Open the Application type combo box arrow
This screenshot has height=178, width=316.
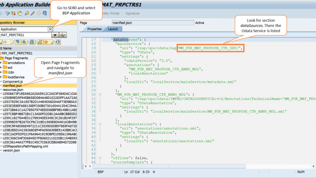(50, 29)
